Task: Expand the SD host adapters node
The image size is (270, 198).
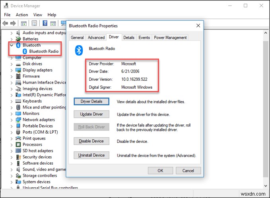Action: click(x=12, y=151)
